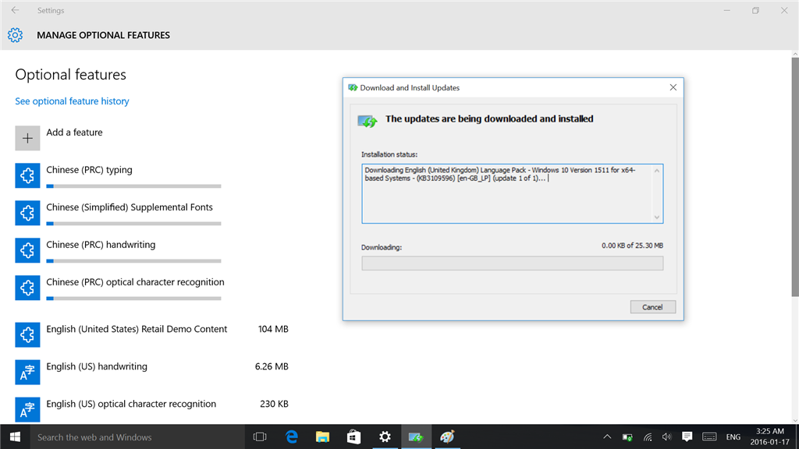
Task: Open See optional feature history link
Action: point(72,101)
